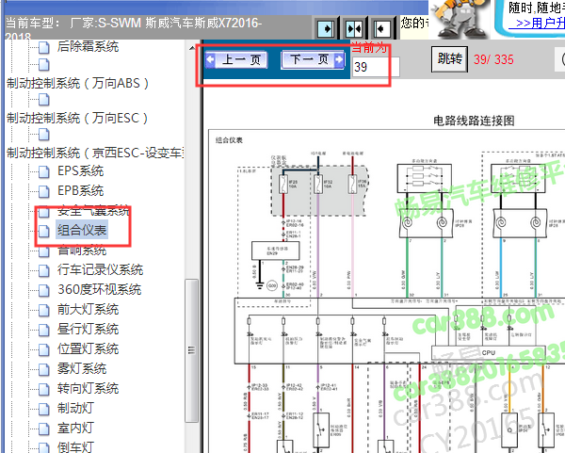Open 前大灯系统 entry
This screenshot has width=565, height=453.
pyautogui.click(x=88, y=309)
